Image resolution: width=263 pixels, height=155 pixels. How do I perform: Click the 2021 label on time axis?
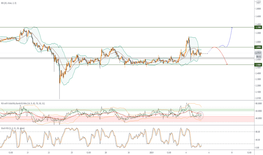[x=152, y=153]
